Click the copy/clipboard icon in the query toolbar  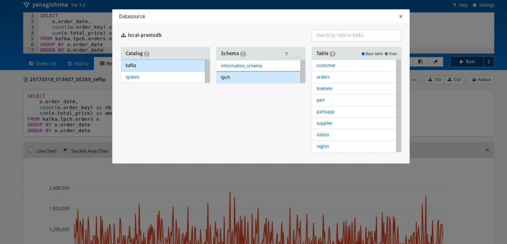(x=420, y=62)
